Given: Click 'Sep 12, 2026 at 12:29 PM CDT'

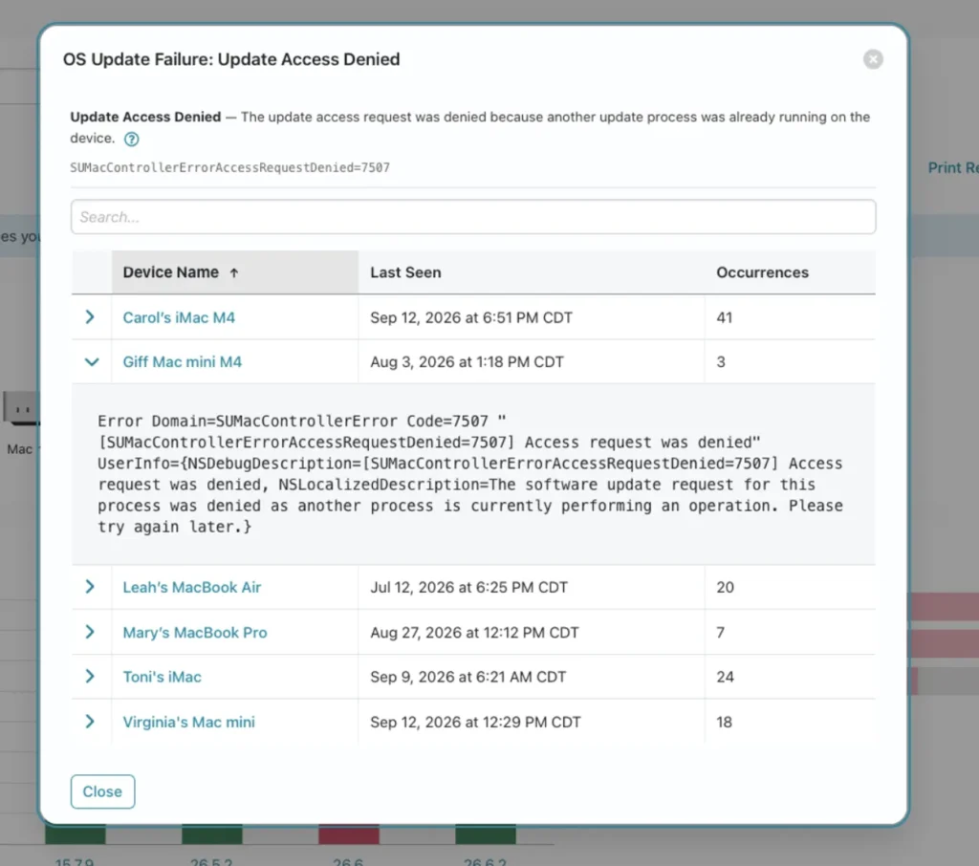Looking at the screenshot, I should click(476, 723).
